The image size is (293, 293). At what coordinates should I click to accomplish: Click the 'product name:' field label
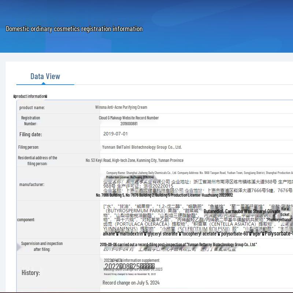click(32, 108)
